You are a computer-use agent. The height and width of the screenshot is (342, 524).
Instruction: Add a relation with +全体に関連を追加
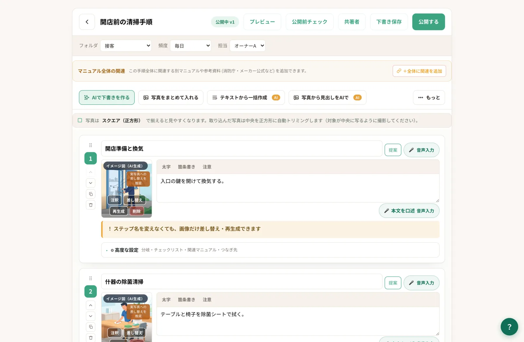point(419,71)
